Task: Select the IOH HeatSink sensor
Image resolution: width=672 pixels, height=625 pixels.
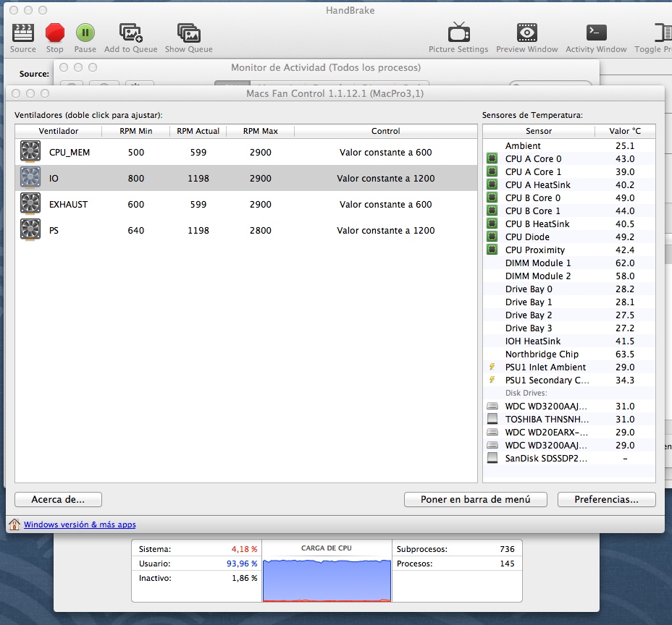Action: [569, 341]
